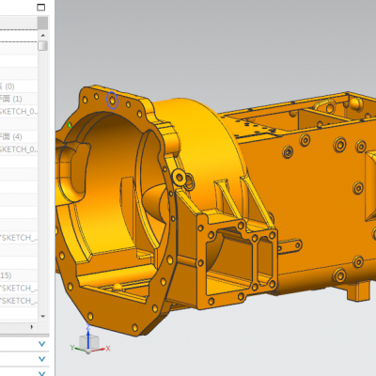376x376 pixels.
Task: Expand the first blue chevron section below the tree
Action: 42,344
